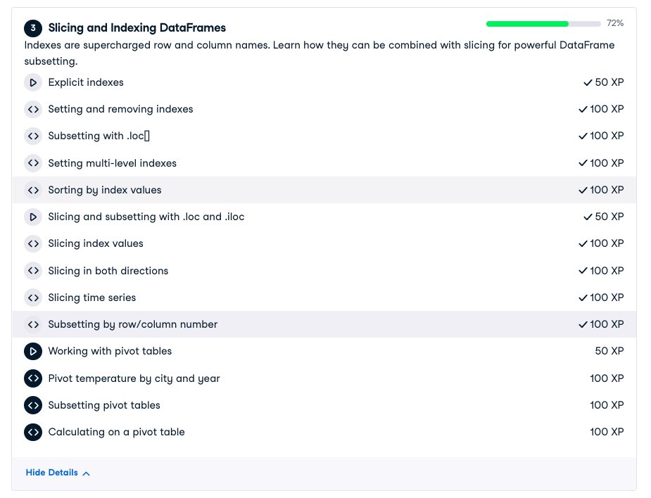Click 100 XP value for Calculating on a pivot table
Screen dimensions: 651x498
[x=607, y=432]
